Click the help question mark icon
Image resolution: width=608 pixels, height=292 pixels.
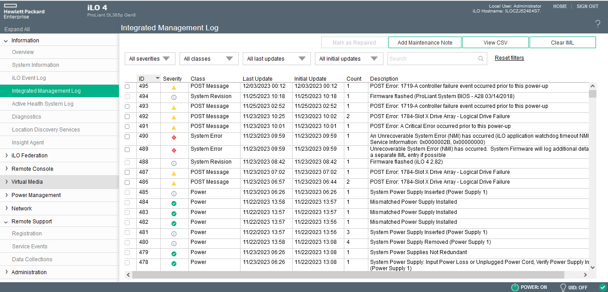[598, 24]
